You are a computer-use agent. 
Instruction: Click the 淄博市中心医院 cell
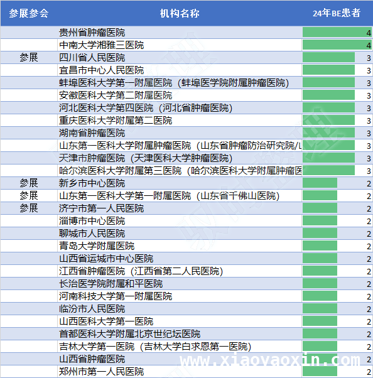[x=180, y=220]
